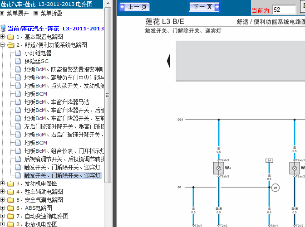Open 地板BCM、车窗升降器开关、后部 page
305x227 pixels.
[x=64, y=110]
